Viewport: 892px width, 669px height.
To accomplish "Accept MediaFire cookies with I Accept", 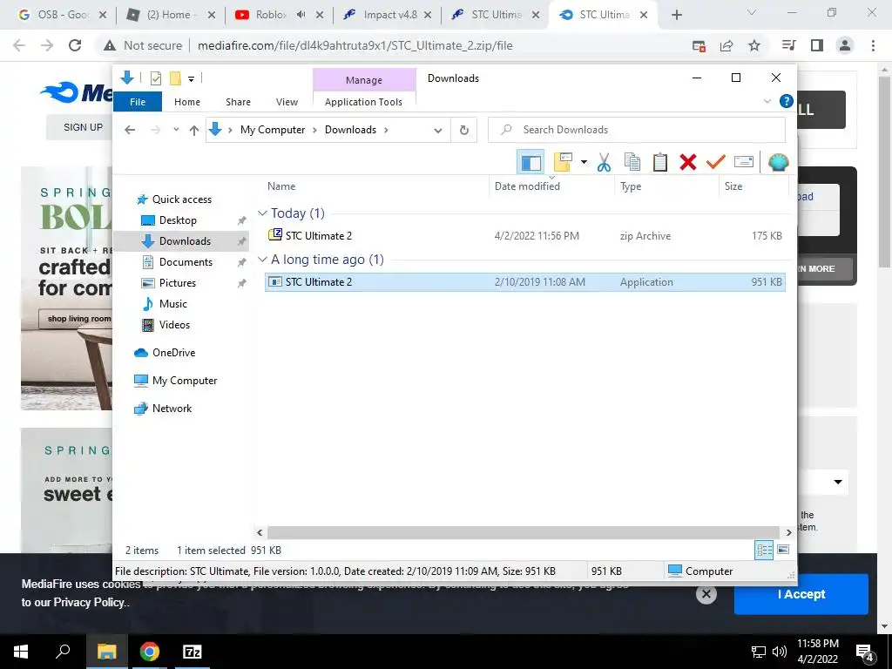I will click(x=801, y=594).
